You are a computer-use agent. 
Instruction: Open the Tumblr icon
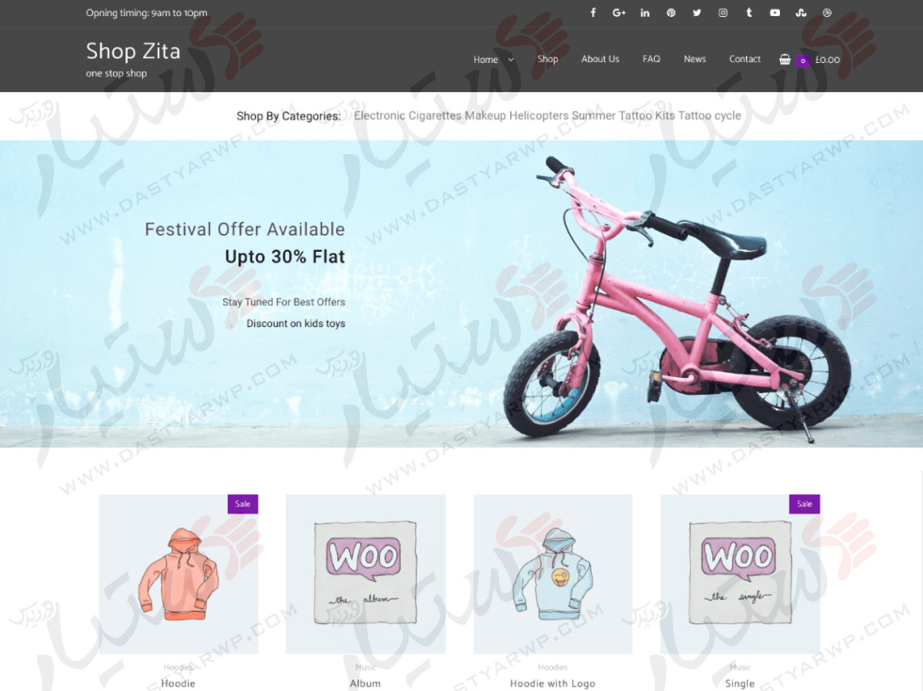click(748, 12)
